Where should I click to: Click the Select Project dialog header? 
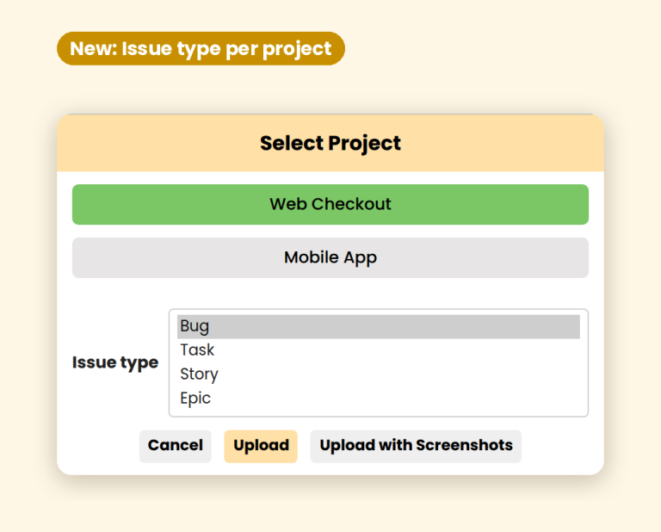click(x=330, y=143)
